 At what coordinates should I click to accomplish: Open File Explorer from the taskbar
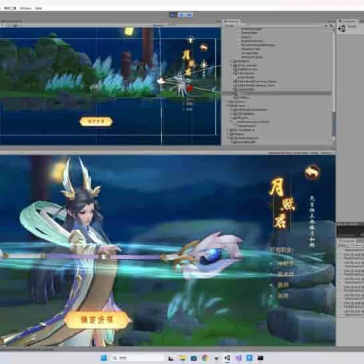click(x=182, y=358)
